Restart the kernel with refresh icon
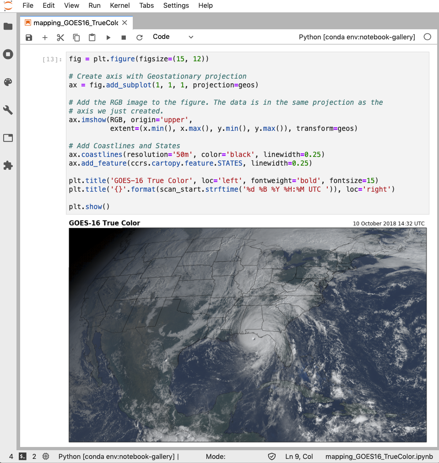 point(140,38)
